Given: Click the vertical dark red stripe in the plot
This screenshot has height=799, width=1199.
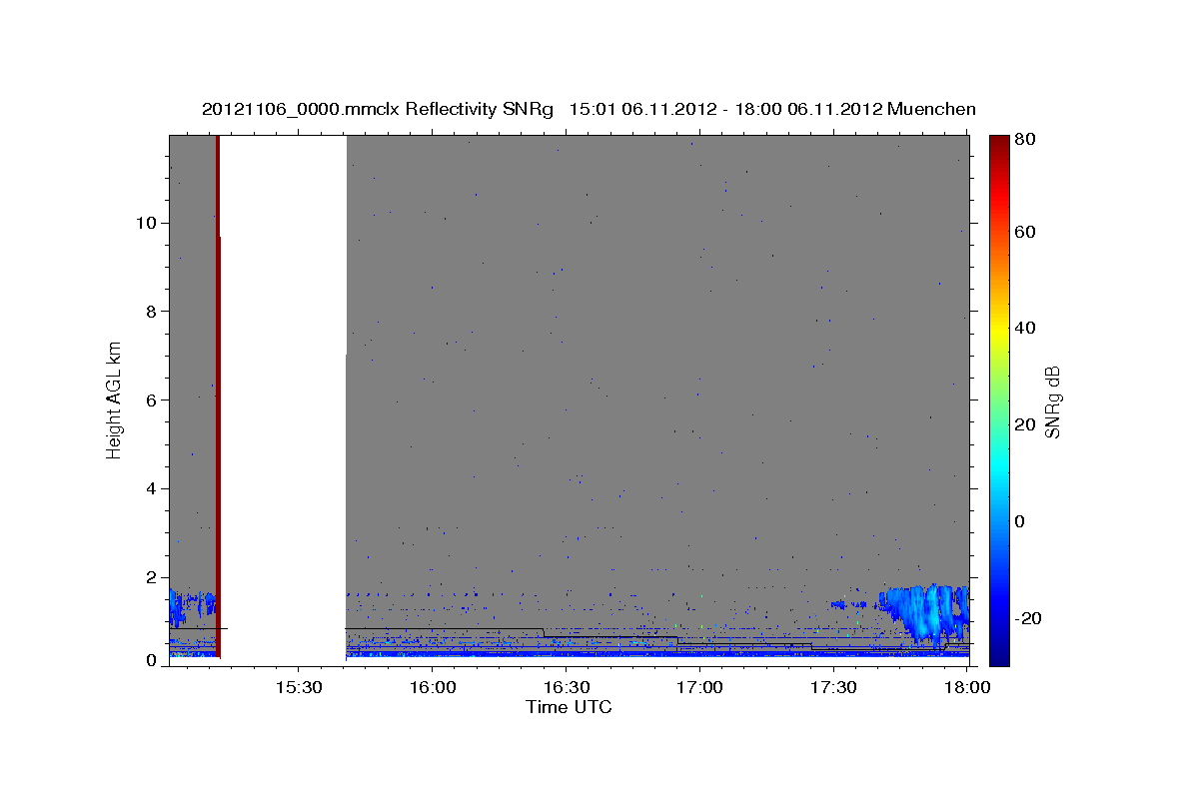Looking at the screenshot, I should [218, 399].
